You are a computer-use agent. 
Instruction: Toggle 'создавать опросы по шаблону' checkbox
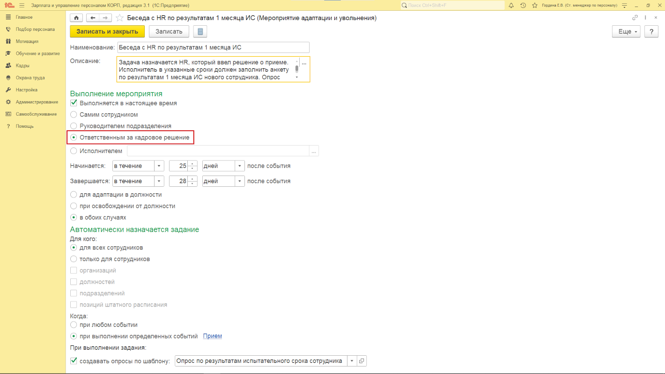(x=74, y=361)
